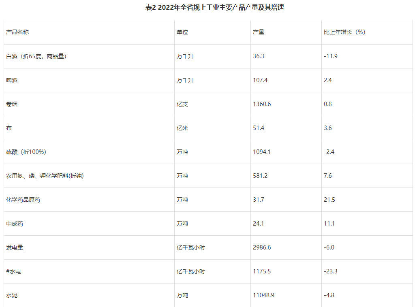Screen dimensions: 417x307
Task: Click the 比上年增长（%） column header
Action: (x=344, y=32)
